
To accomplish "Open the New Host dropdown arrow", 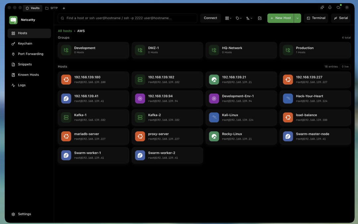I will click(297, 18).
